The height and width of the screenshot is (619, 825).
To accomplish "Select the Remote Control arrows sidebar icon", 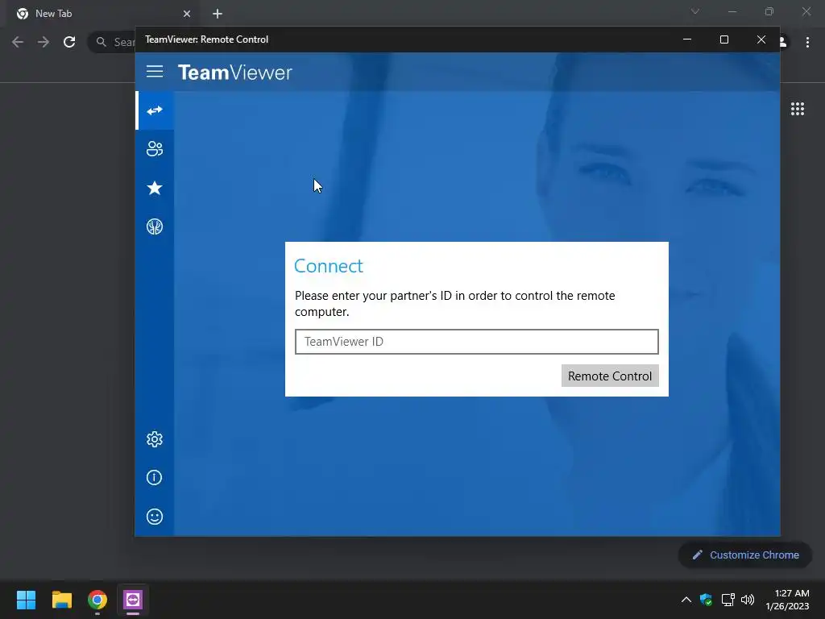I will [x=155, y=110].
